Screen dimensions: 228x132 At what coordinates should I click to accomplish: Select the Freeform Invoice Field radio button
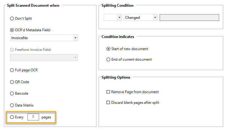pos(12,50)
